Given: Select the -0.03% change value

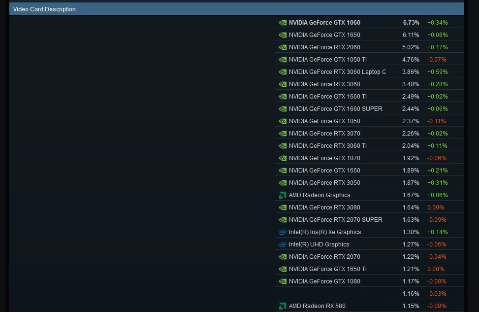Looking at the screenshot, I should (437, 294).
